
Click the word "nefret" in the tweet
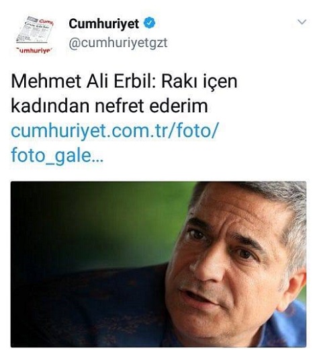[120, 106]
